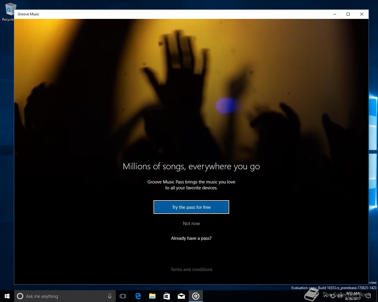Click the Groove Music title bar text
This screenshot has width=378, height=302.
click(28, 14)
